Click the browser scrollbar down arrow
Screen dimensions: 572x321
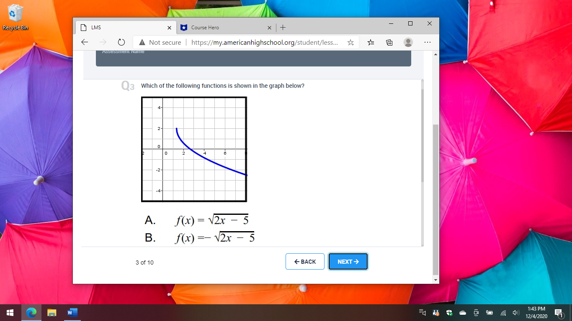coord(435,280)
